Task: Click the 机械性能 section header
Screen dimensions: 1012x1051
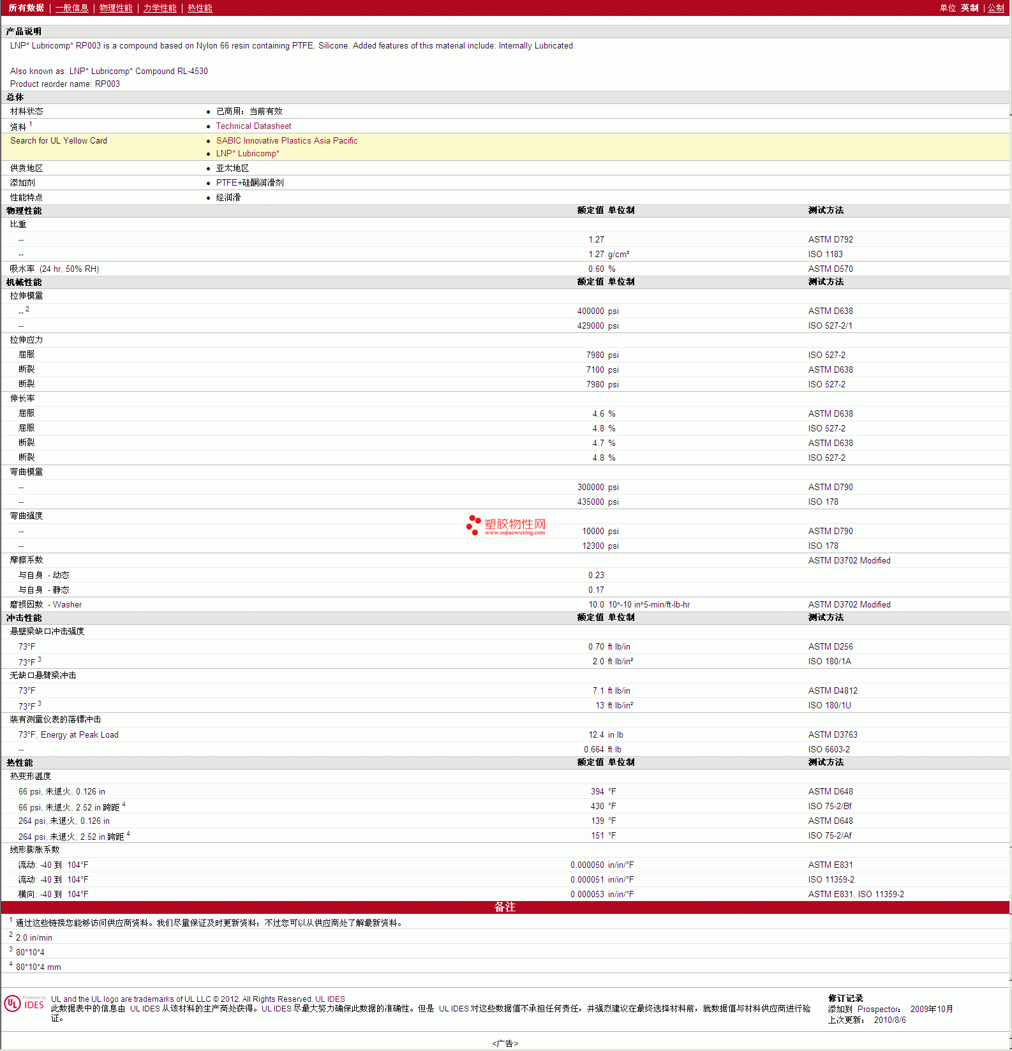Action: [x=24, y=282]
